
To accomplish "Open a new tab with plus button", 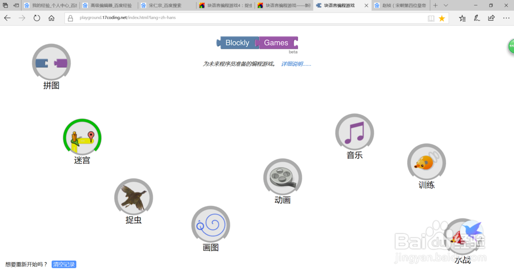I will pyautogui.click(x=435, y=6).
